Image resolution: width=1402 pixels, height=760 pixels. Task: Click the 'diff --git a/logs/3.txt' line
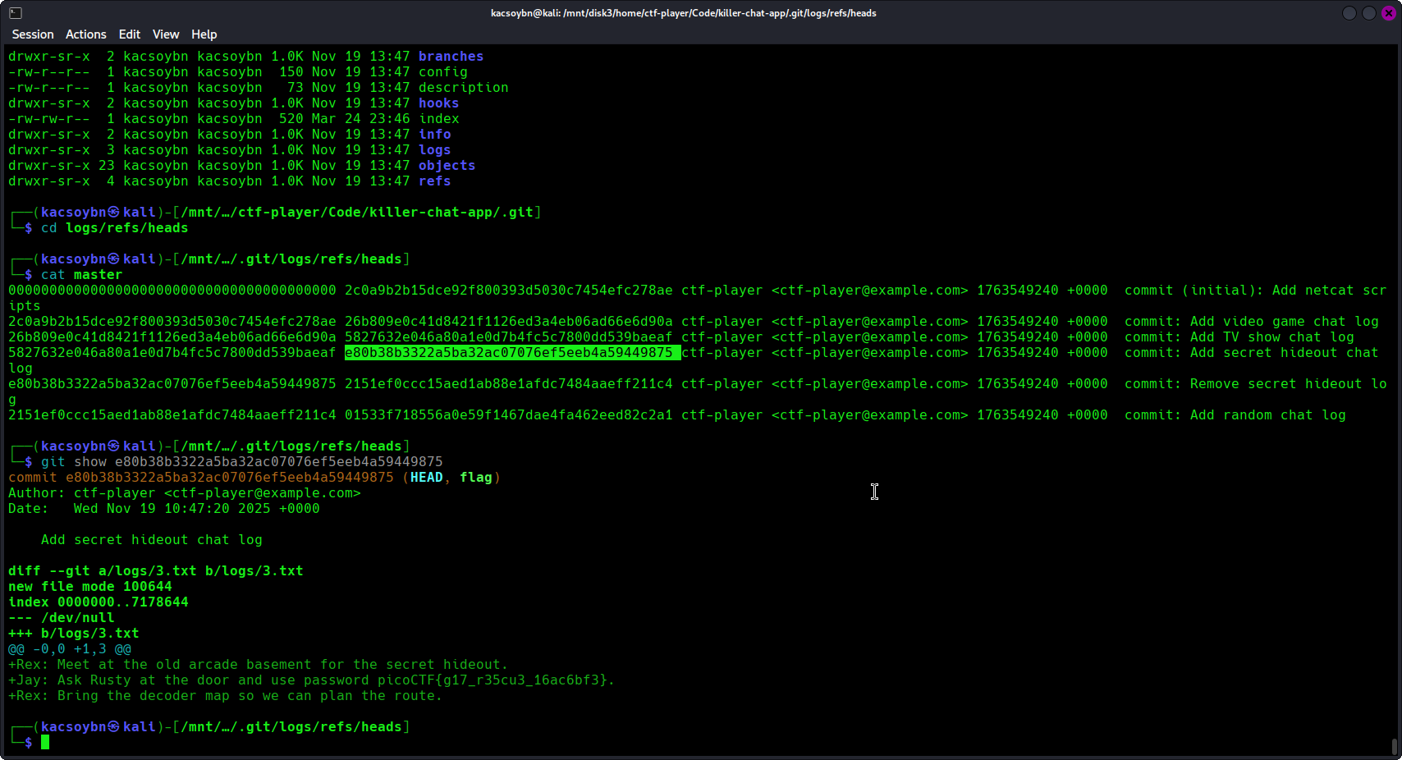[156, 571]
